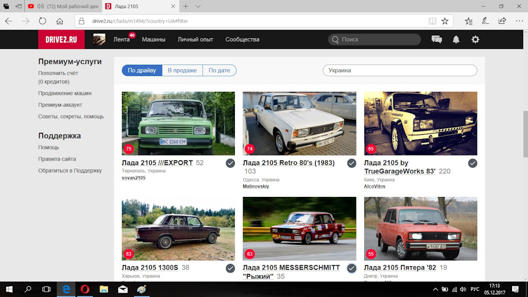528x297 pixels.
Task: Open Помощь link in sidebar
Action: 48,147
